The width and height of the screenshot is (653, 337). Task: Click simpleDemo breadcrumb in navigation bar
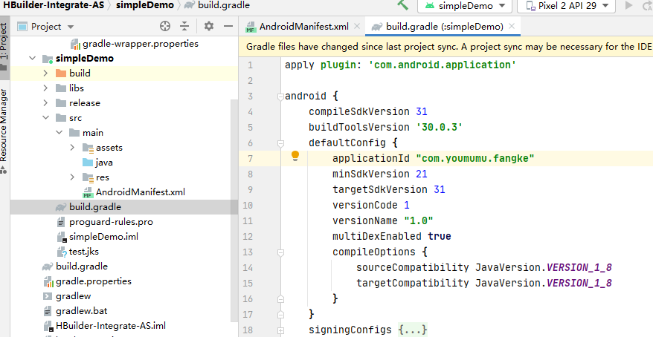click(145, 5)
